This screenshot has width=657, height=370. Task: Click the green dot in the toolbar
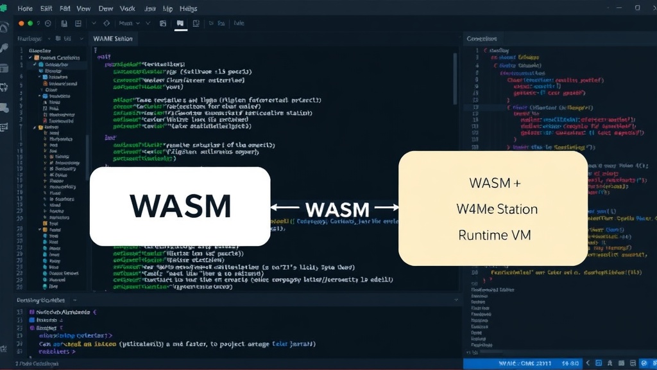(x=30, y=24)
